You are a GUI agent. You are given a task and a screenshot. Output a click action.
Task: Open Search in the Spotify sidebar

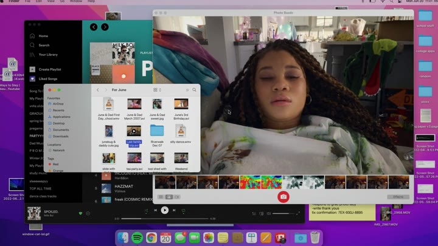pos(43,45)
